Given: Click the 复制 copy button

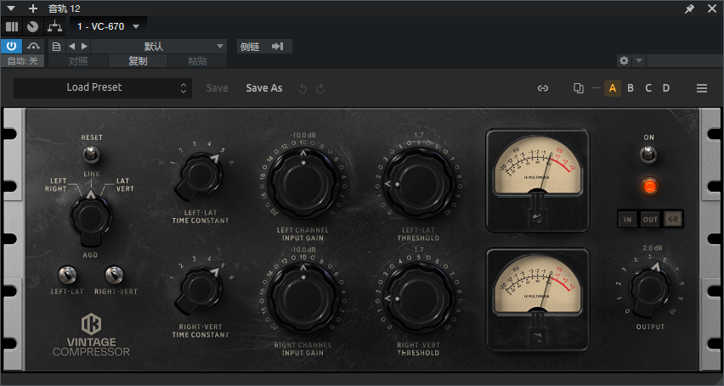Looking at the screenshot, I should (138, 61).
